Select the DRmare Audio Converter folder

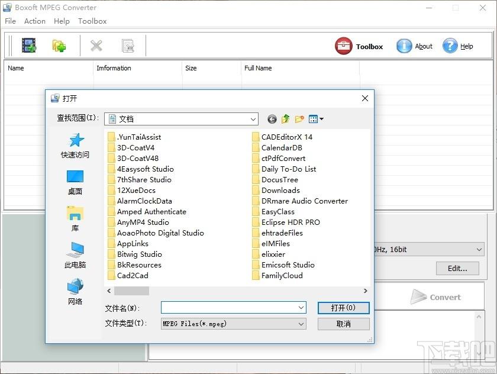coord(300,201)
